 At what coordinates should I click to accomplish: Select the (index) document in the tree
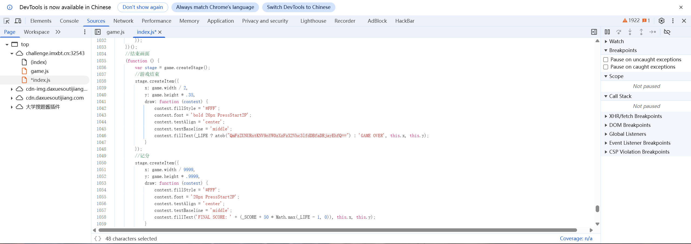pos(39,62)
